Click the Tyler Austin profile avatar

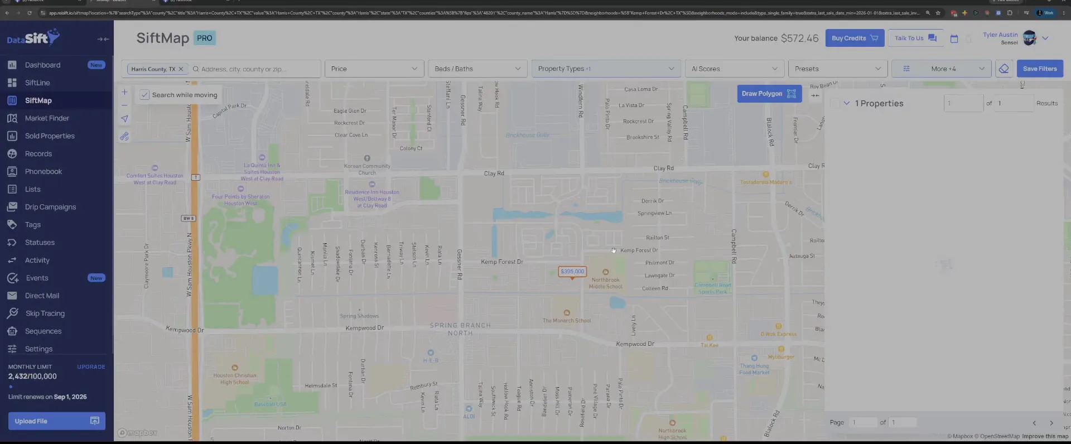click(x=1030, y=38)
